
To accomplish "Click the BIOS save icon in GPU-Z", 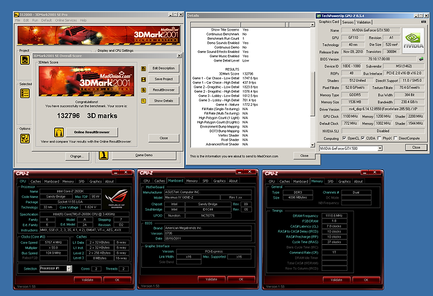I will [421, 59].
